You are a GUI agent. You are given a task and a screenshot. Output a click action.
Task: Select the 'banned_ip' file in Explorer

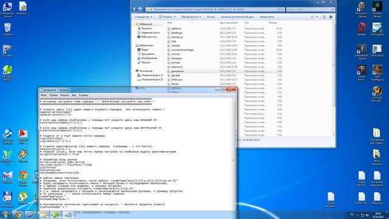point(177,37)
